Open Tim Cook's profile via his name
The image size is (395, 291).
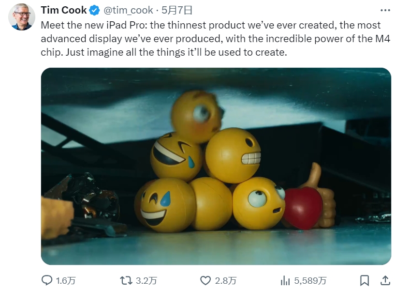click(64, 10)
